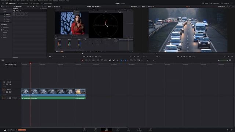Toggle the Media Pool panel
This screenshot has height=132, width=235.
pyautogui.click(x=11, y=3)
